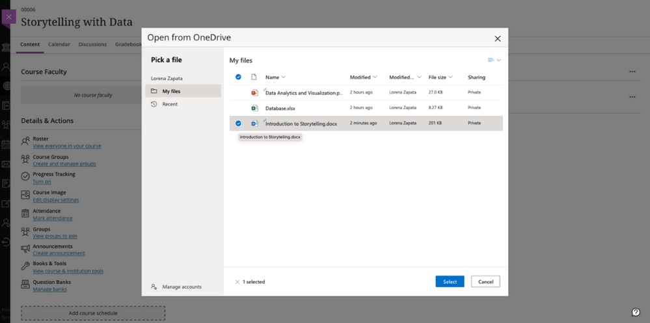Toggle the select-all checkbox in header
Viewport: 650px width, 323px height.
[238, 77]
